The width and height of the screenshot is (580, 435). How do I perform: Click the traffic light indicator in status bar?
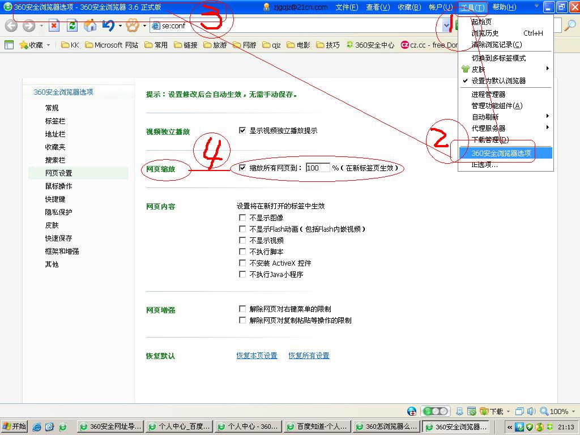coord(436,411)
